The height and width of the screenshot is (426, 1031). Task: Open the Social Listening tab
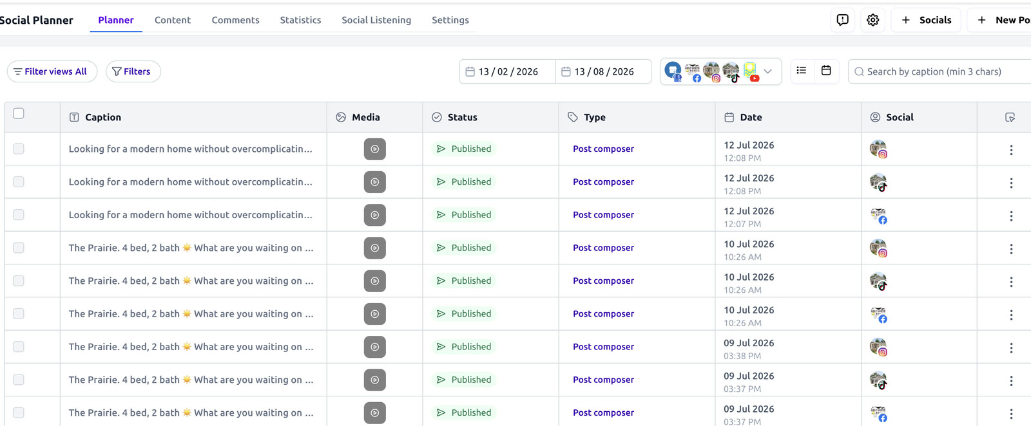(x=376, y=20)
